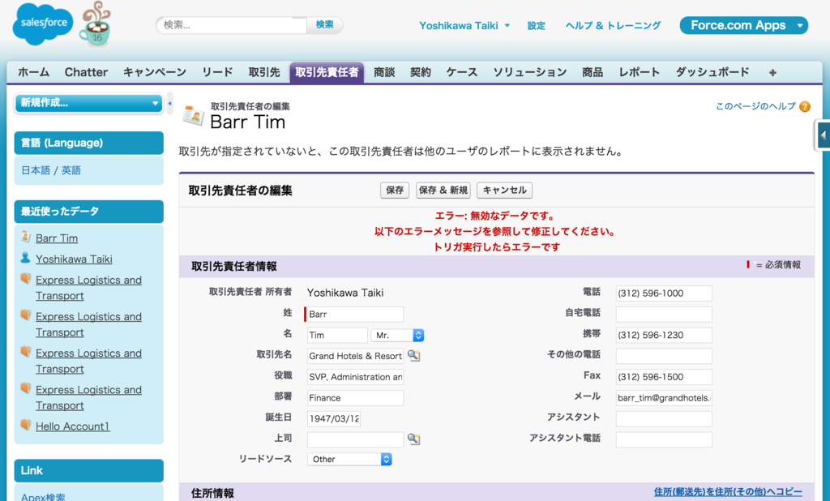Open the ソリューション tab
The width and height of the screenshot is (830, 501).
pyautogui.click(x=530, y=72)
